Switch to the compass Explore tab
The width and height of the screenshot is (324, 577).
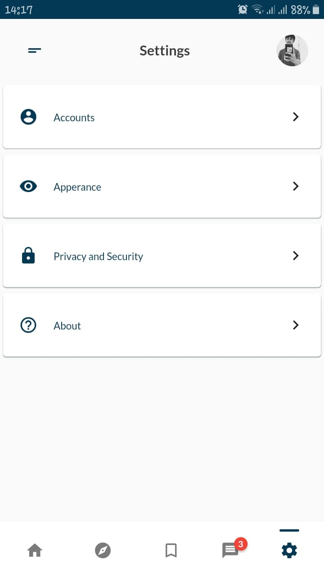pyautogui.click(x=103, y=550)
